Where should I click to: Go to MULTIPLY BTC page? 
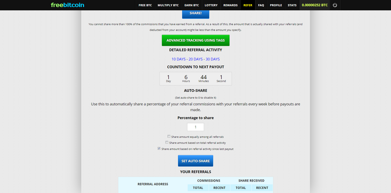pyautogui.click(x=168, y=5)
